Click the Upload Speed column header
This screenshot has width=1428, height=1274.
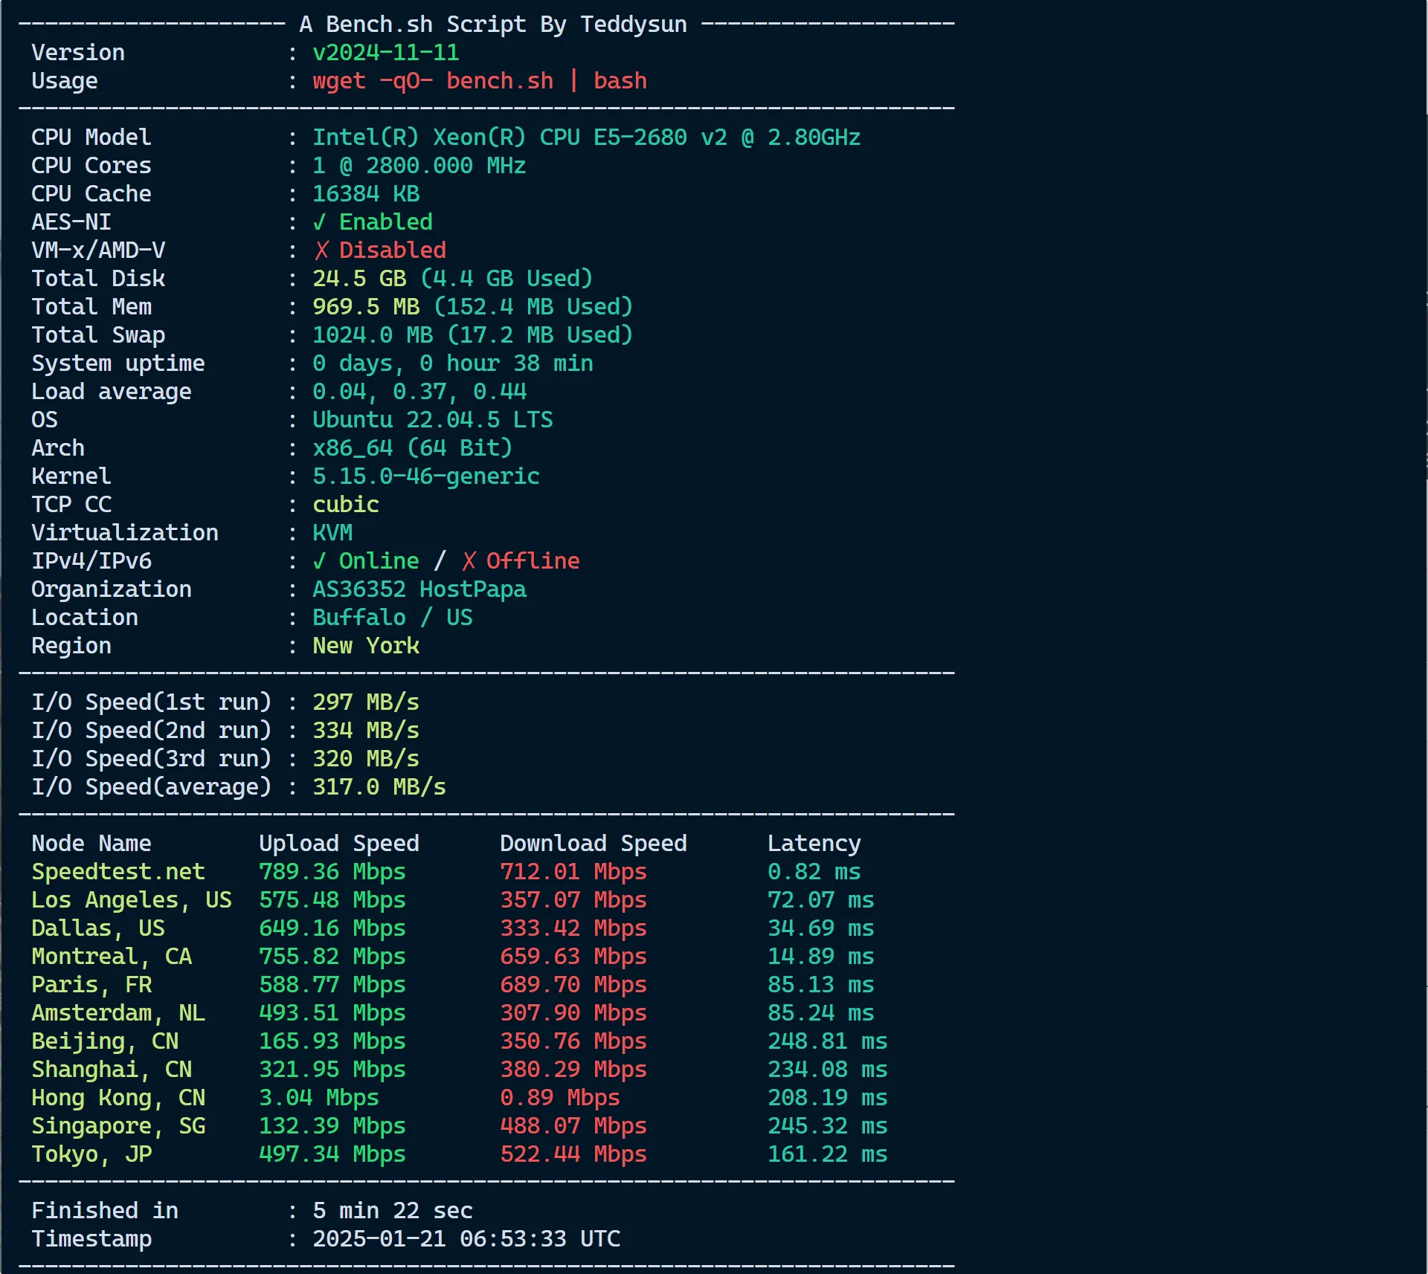tap(338, 844)
